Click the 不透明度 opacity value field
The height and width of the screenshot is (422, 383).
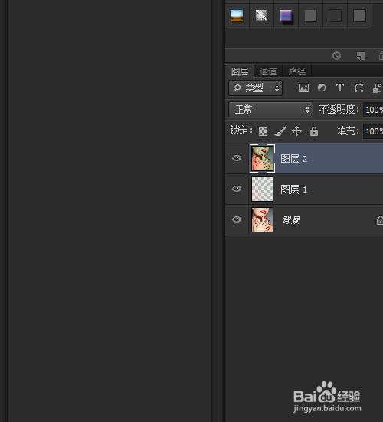373,110
